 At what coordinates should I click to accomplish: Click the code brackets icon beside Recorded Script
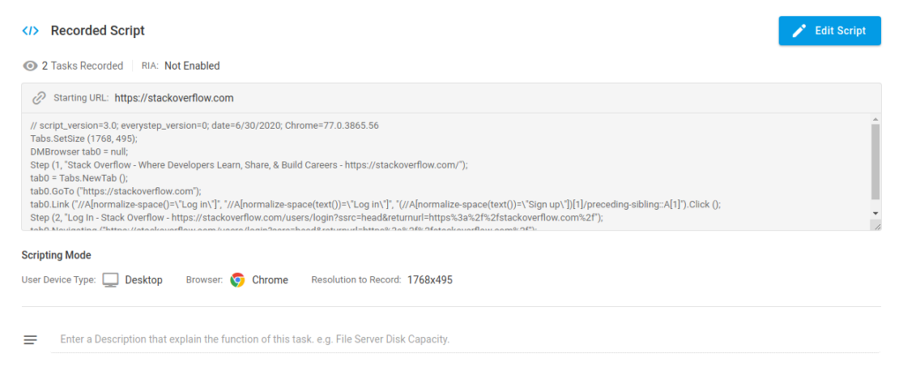click(x=30, y=31)
